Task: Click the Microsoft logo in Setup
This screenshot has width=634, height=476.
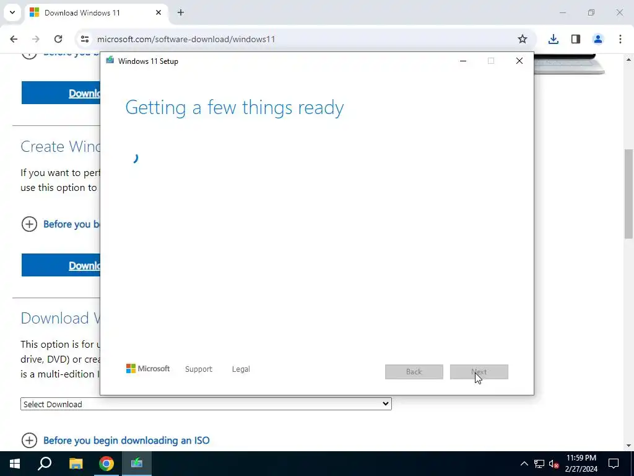Action: click(x=148, y=369)
